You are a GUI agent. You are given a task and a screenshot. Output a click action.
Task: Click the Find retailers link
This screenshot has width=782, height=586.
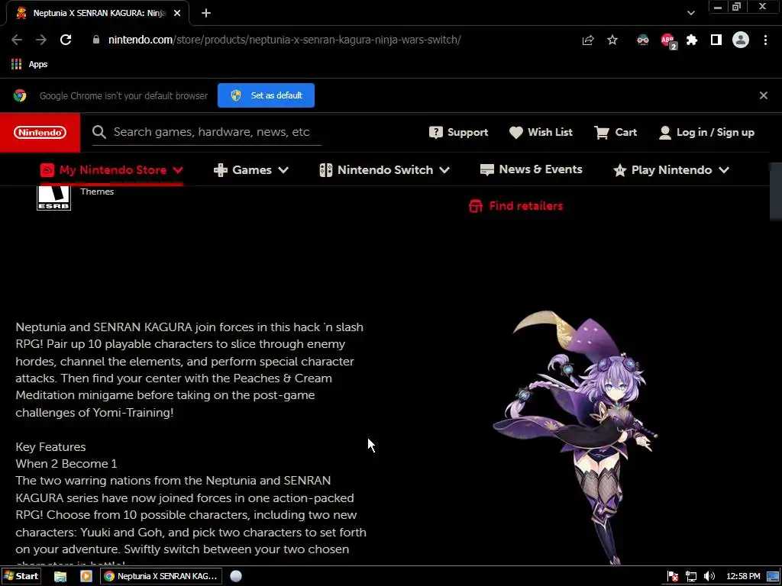(515, 206)
